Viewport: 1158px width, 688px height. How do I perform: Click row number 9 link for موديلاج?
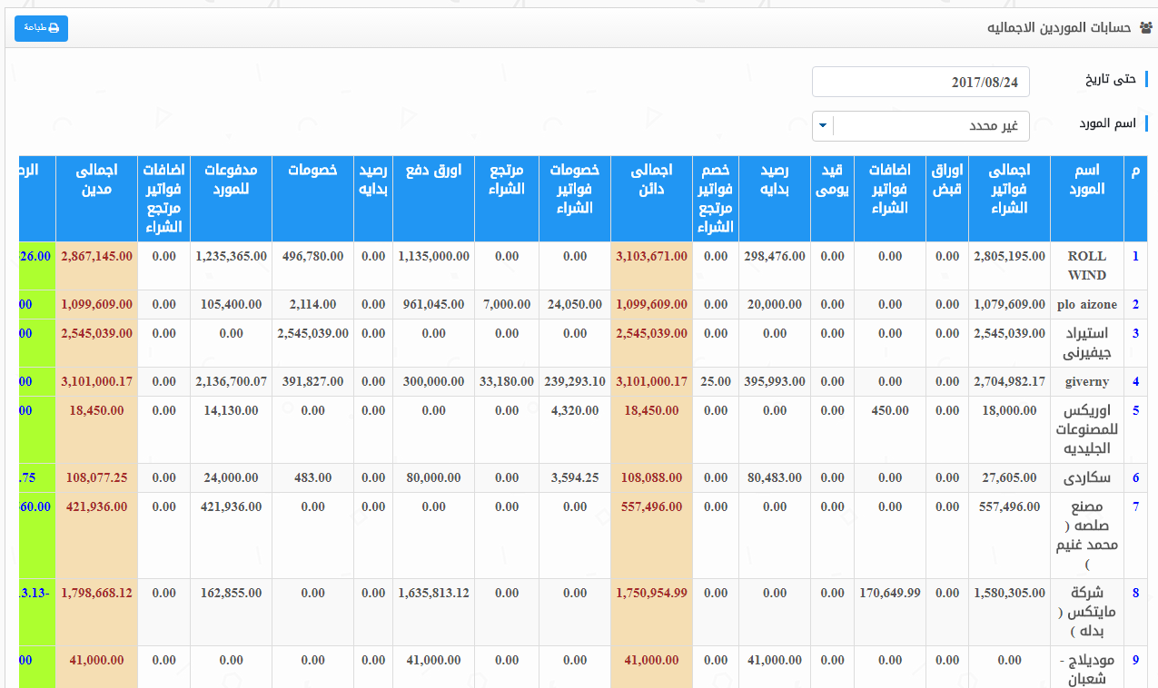point(1135,660)
